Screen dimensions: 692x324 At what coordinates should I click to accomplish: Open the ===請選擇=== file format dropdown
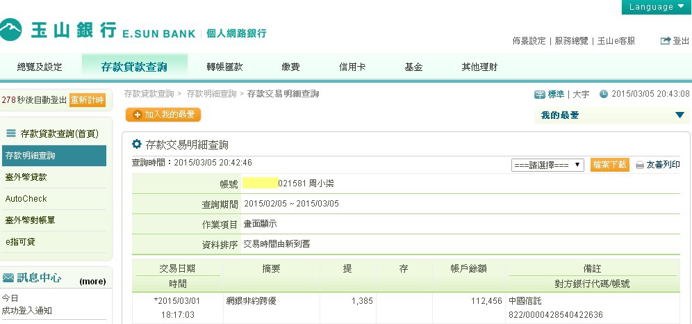click(547, 165)
